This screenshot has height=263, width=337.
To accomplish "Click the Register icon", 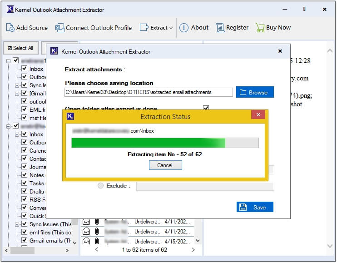I will 220,28.
